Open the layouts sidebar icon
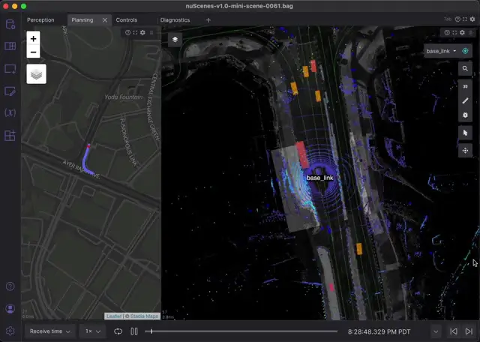This screenshot has height=342, width=480. (x=10, y=46)
